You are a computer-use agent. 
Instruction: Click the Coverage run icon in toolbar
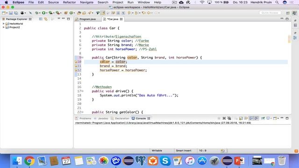coord(50,13)
